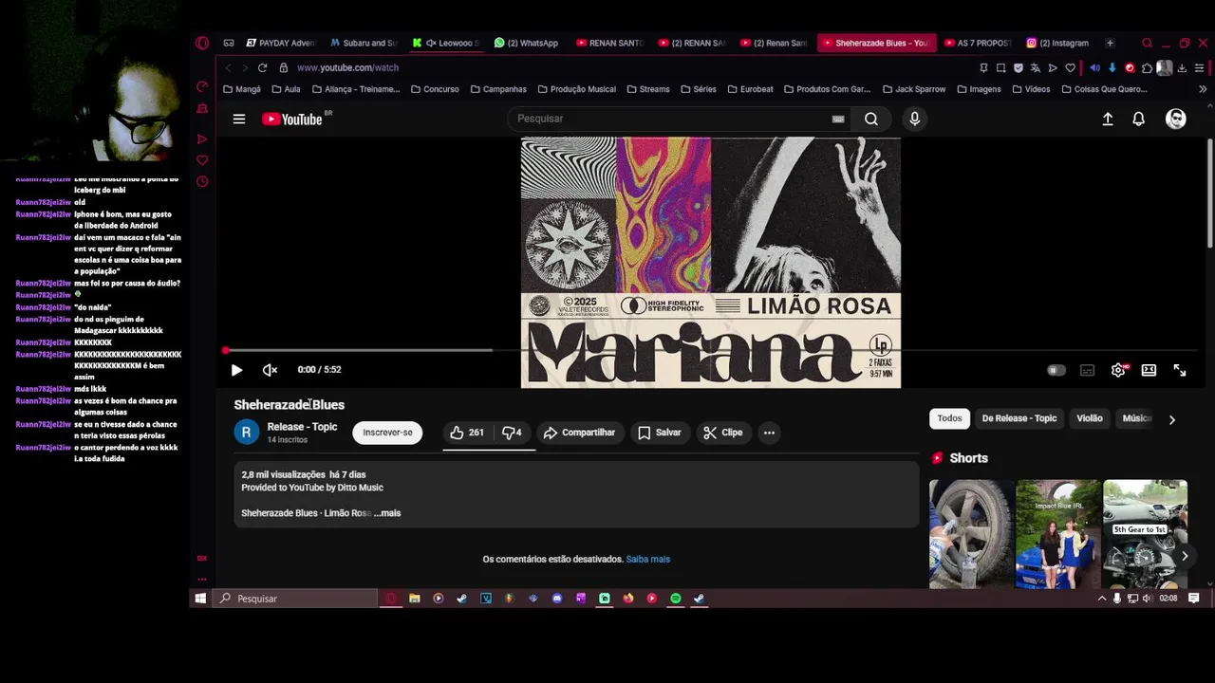Open the Release - Topic channel name
The width and height of the screenshot is (1215, 683).
click(302, 427)
